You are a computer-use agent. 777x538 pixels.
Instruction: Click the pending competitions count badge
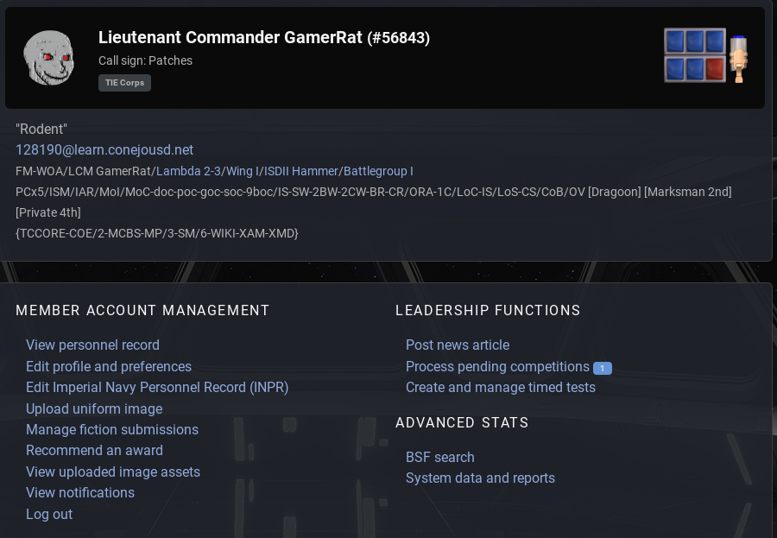pyautogui.click(x=603, y=368)
